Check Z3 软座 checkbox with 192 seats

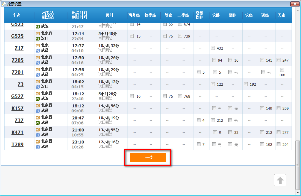[246, 84]
